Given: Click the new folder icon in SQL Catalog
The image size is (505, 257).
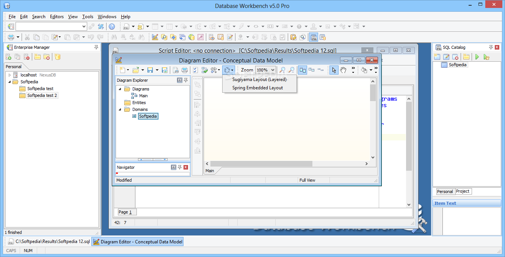Looking at the screenshot, I should tap(466, 57).
